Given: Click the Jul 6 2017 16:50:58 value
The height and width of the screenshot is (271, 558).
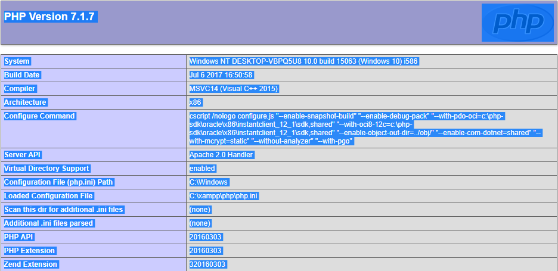Looking at the screenshot, I should pos(222,75).
